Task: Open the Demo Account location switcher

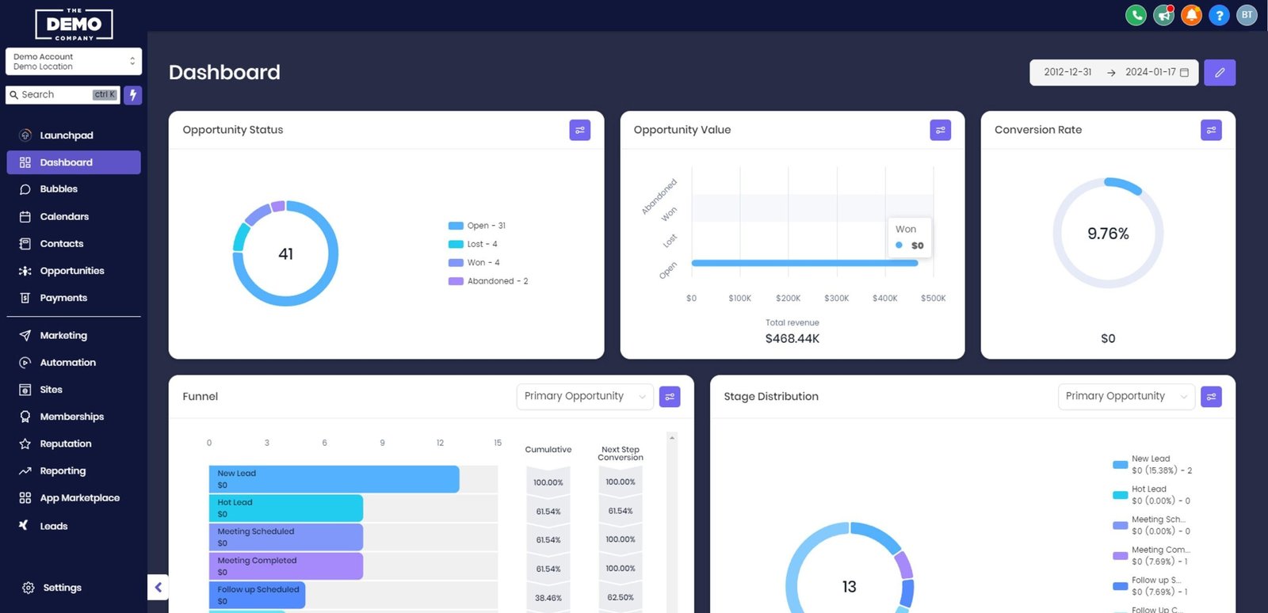Action: point(74,62)
